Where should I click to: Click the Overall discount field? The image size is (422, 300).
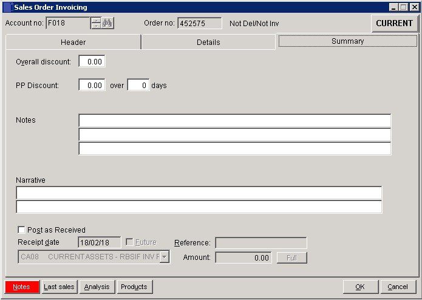92,61
